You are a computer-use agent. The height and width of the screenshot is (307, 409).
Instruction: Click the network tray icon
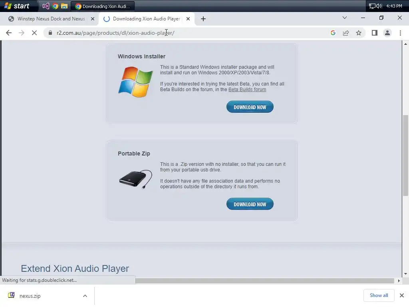[372, 6]
